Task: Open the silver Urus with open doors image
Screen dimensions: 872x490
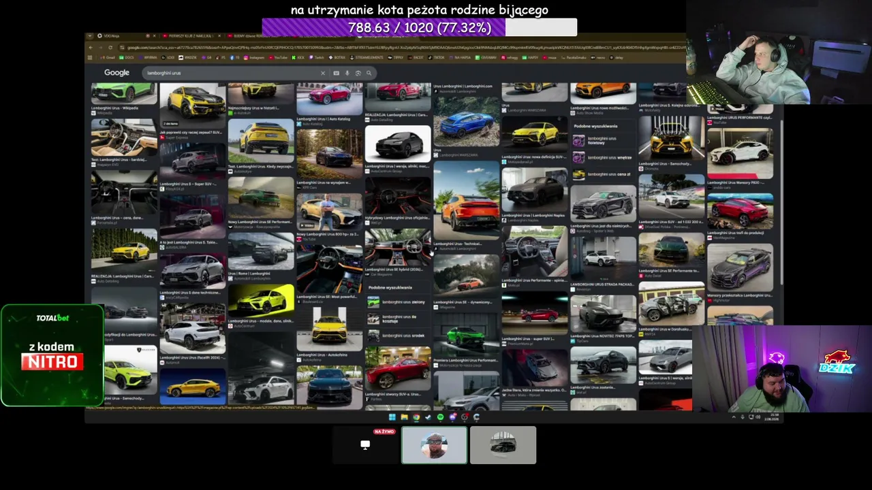Action: pyautogui.click(x=672, y=304)
